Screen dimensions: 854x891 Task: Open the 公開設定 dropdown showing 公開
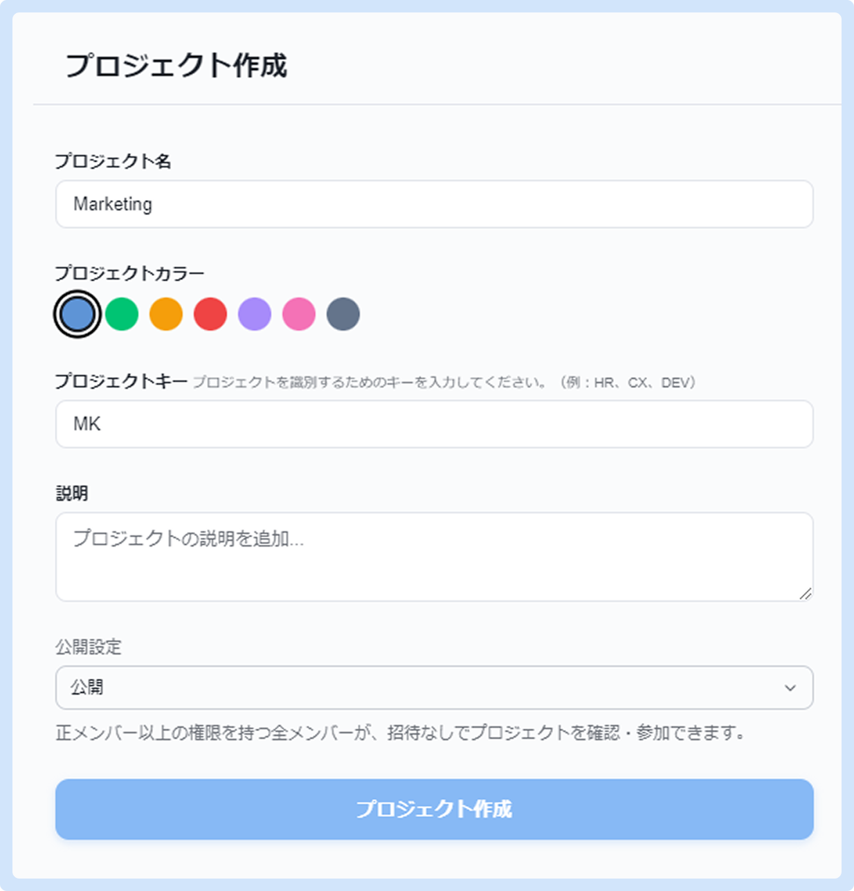(434, 688)
